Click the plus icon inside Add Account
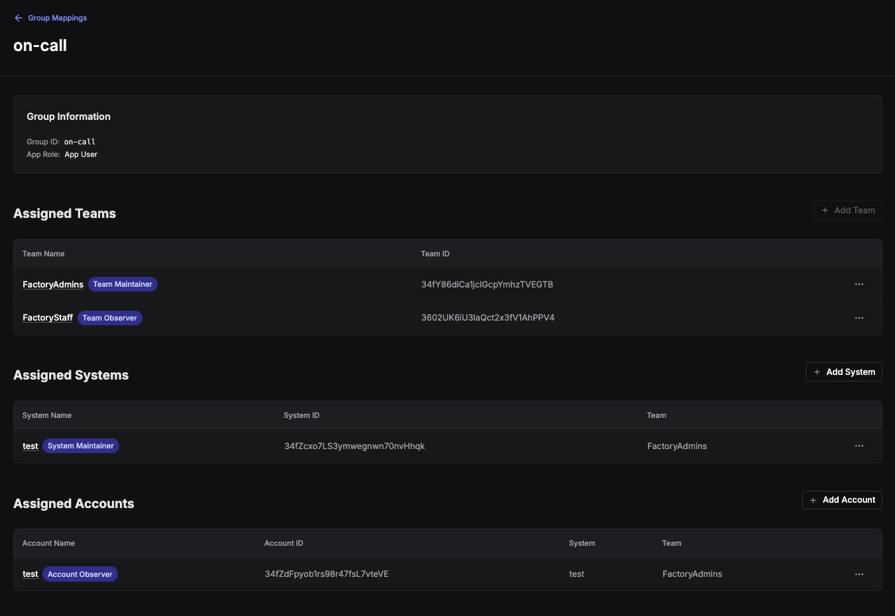The image size is (895, 616). click(x=814, y=499)
